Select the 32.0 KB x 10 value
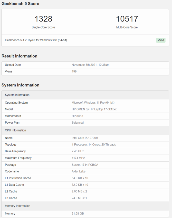Viewport: 172px width, 218px height. coord(80,185)
